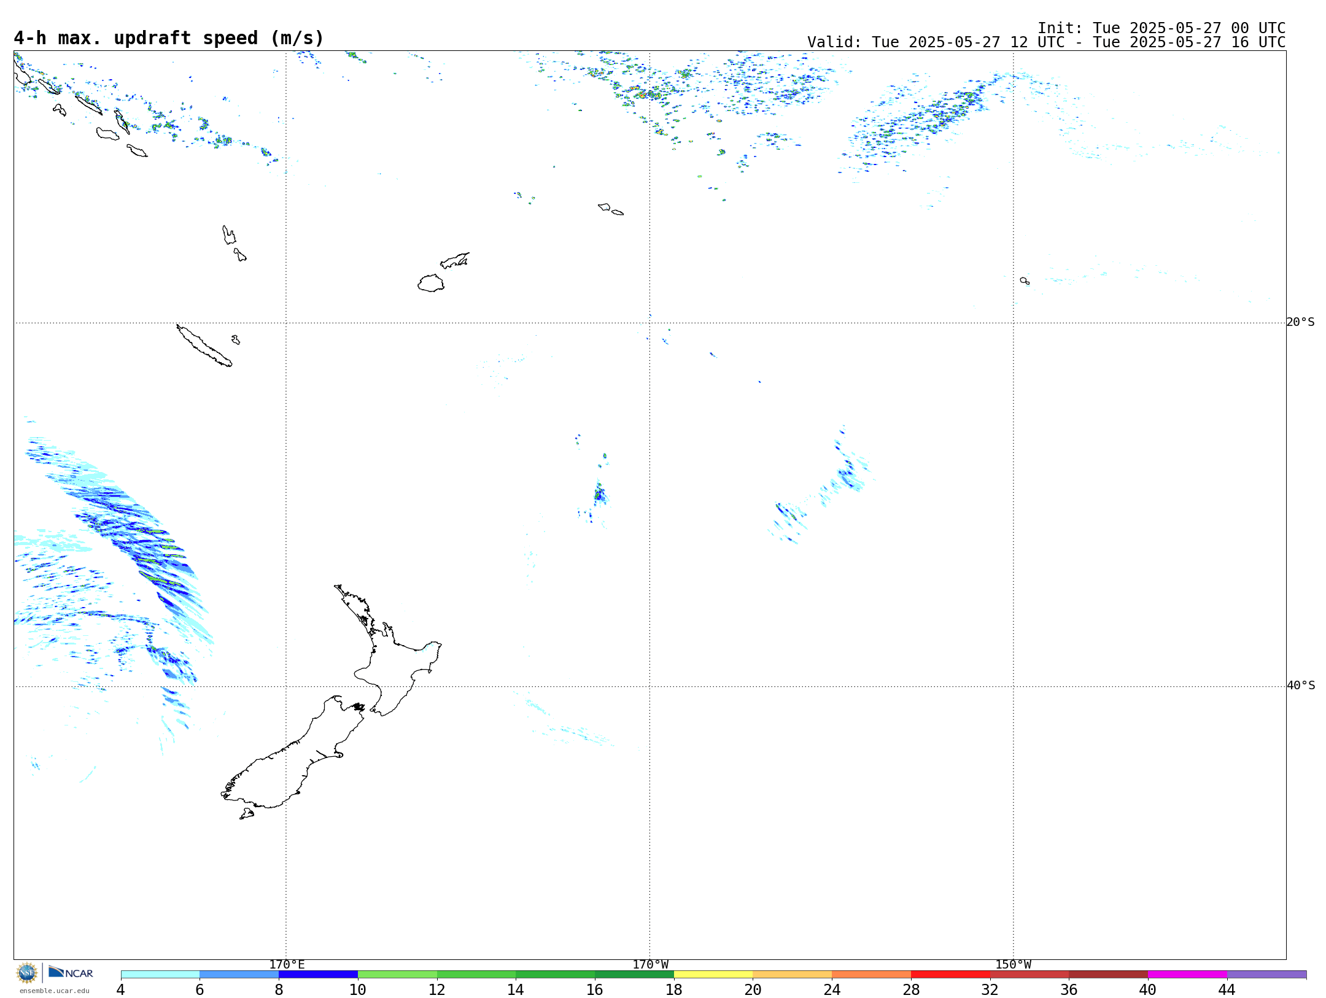Click the title '4-h max. updraft speed (m/s)'
Image resolution: width=1326 pixels, height=998 pixels.
[x=169, y=38]
